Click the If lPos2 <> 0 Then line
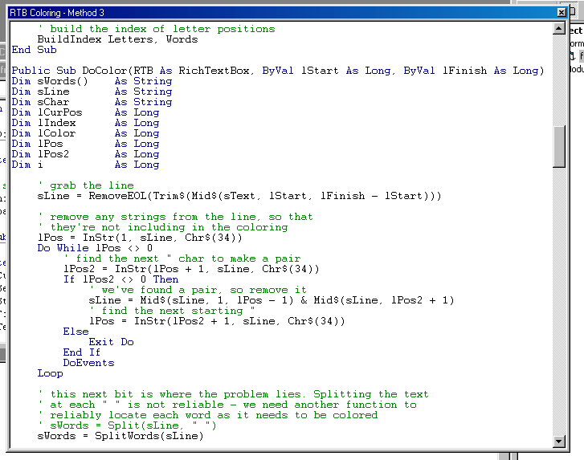The width and height of the screenshot is (584, 460). (120, 279)
